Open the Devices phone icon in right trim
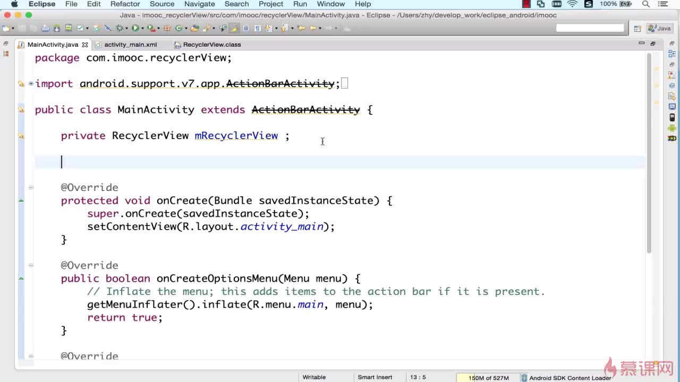 [x=672, y=117]
